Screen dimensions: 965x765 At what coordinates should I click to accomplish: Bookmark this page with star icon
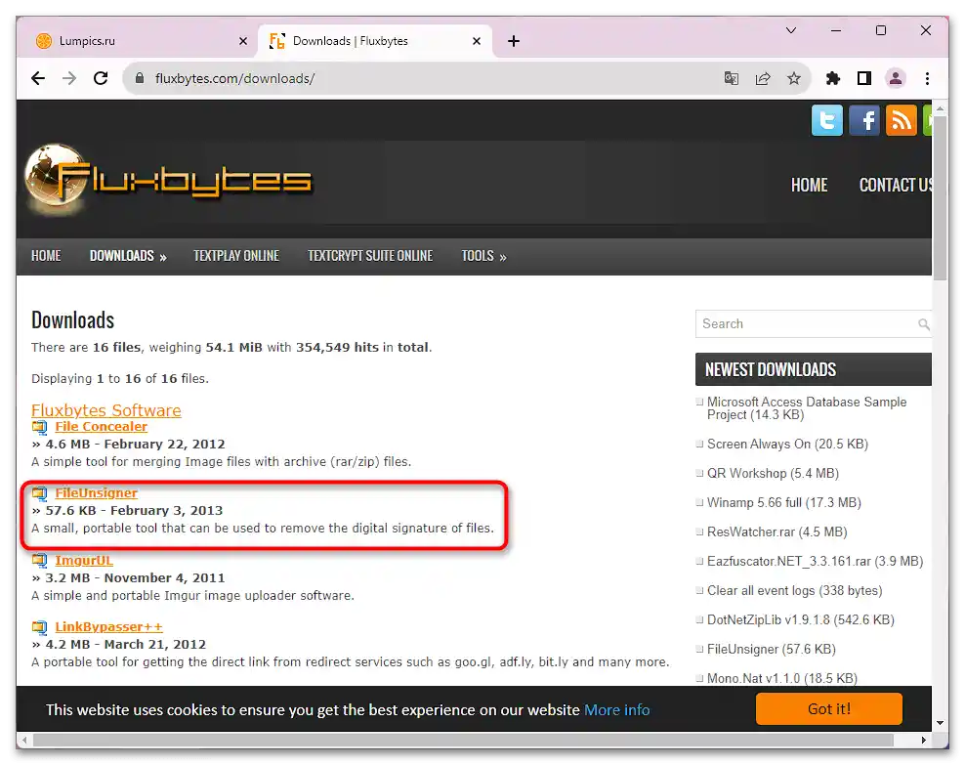794,78
